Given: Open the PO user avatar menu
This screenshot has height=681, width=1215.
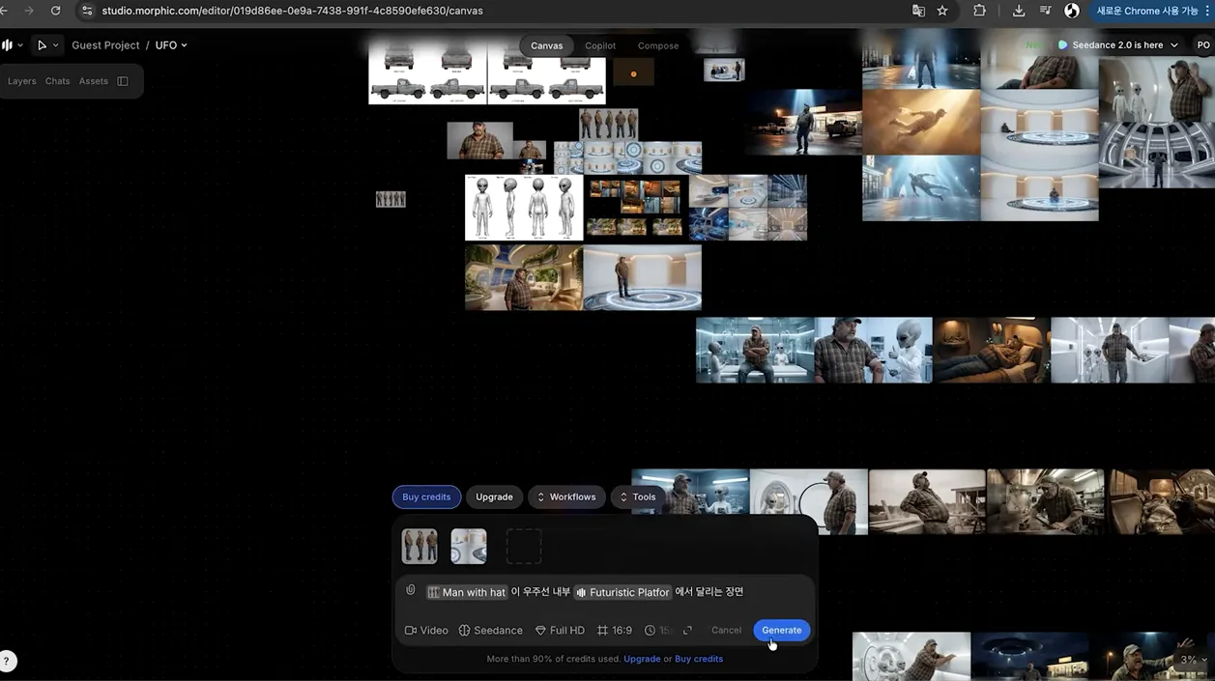Looking at the screenshot, I should [1202, 45].
